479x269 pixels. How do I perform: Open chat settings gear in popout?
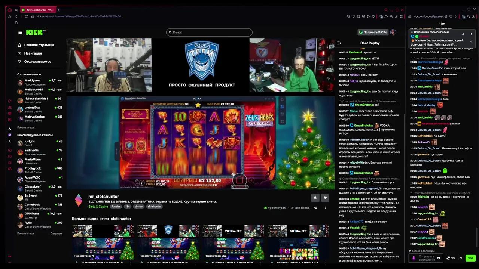461,258
